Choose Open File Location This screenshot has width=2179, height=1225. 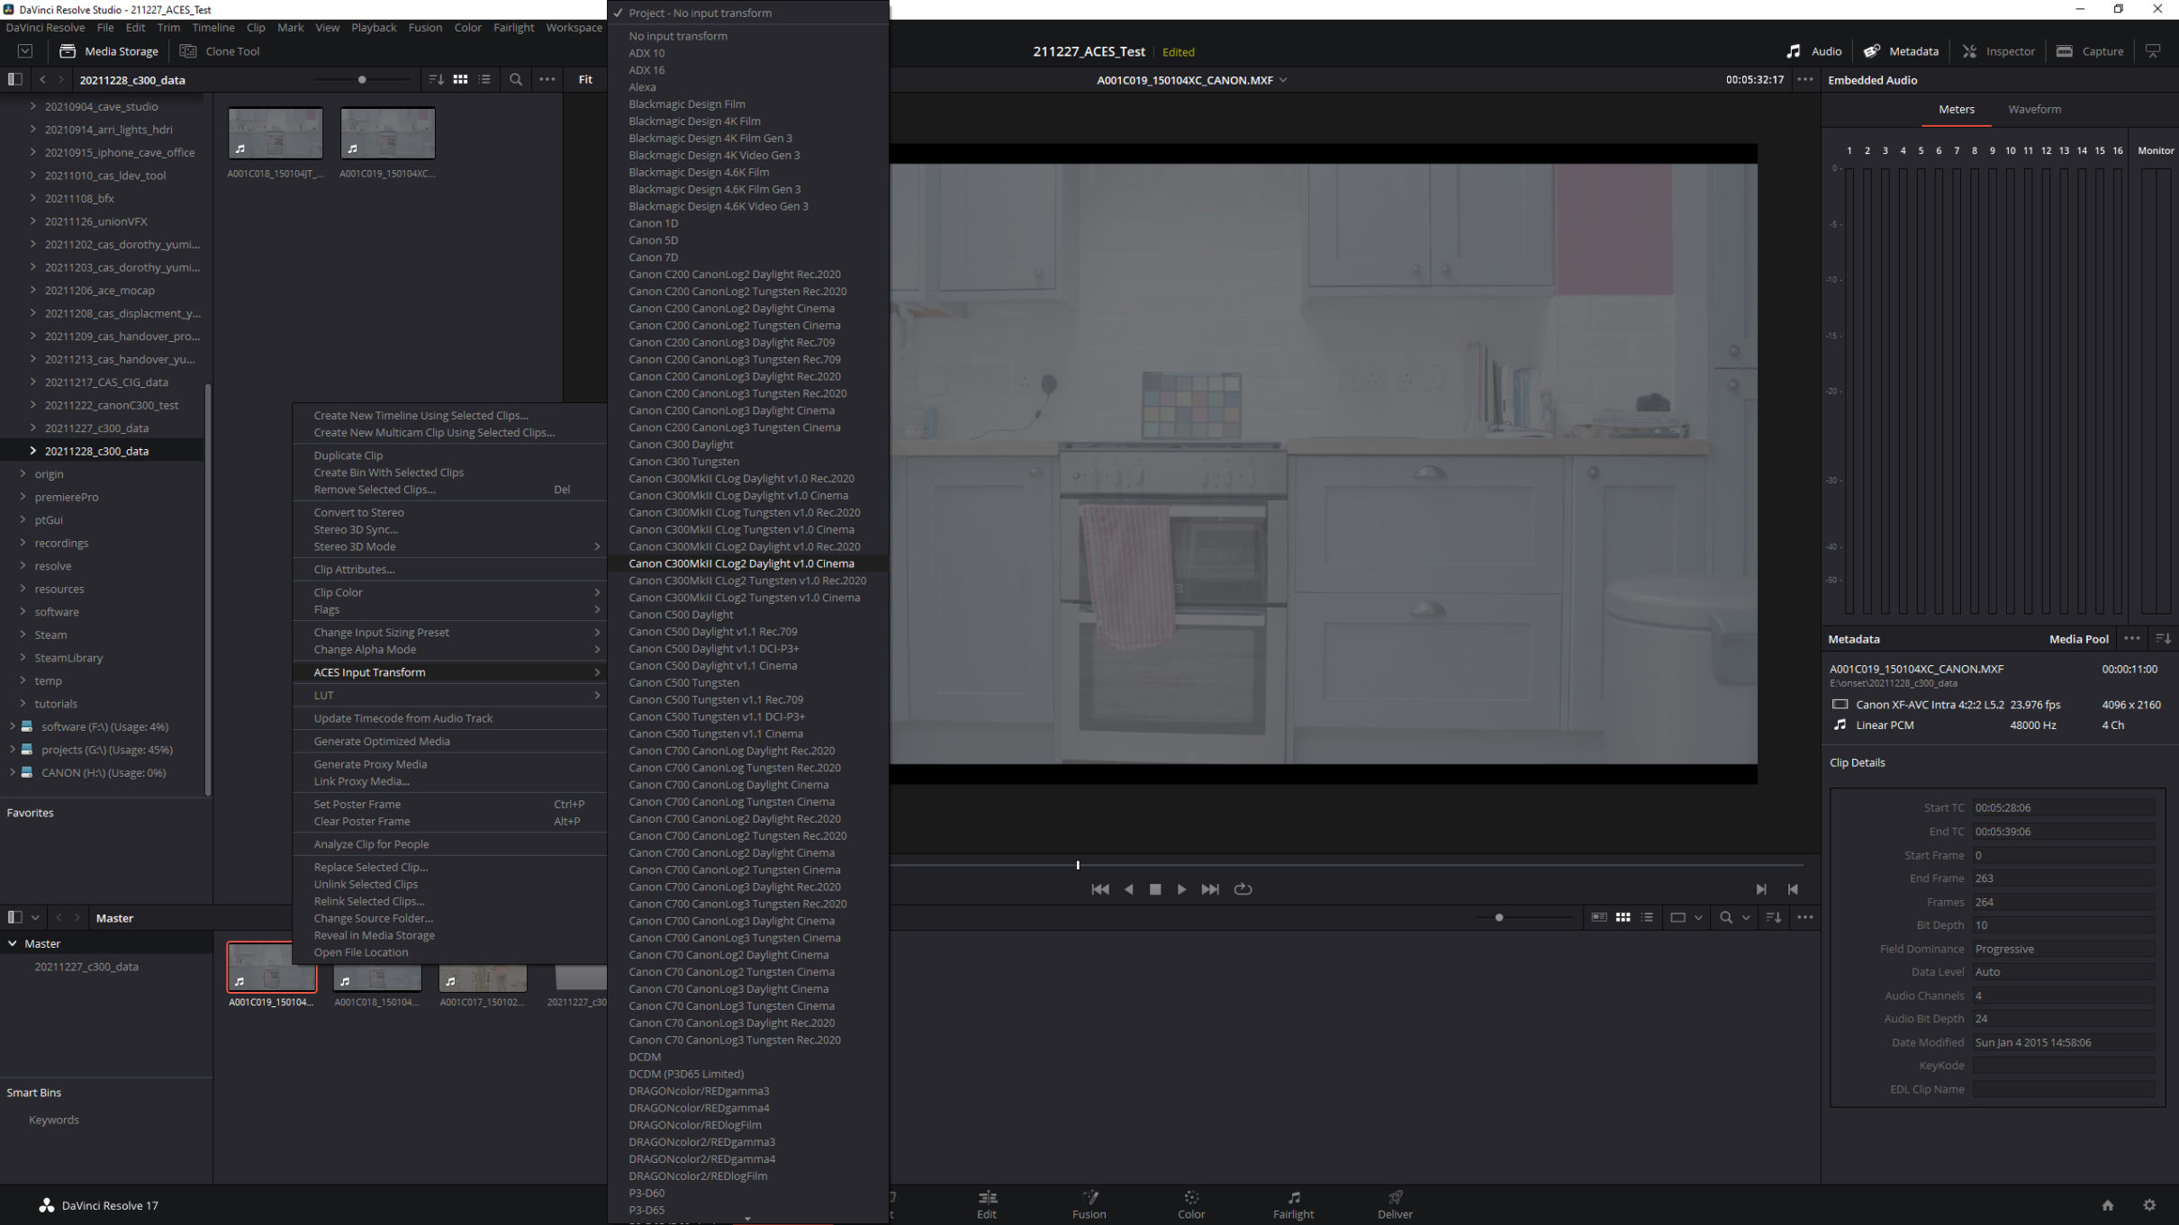449,952
